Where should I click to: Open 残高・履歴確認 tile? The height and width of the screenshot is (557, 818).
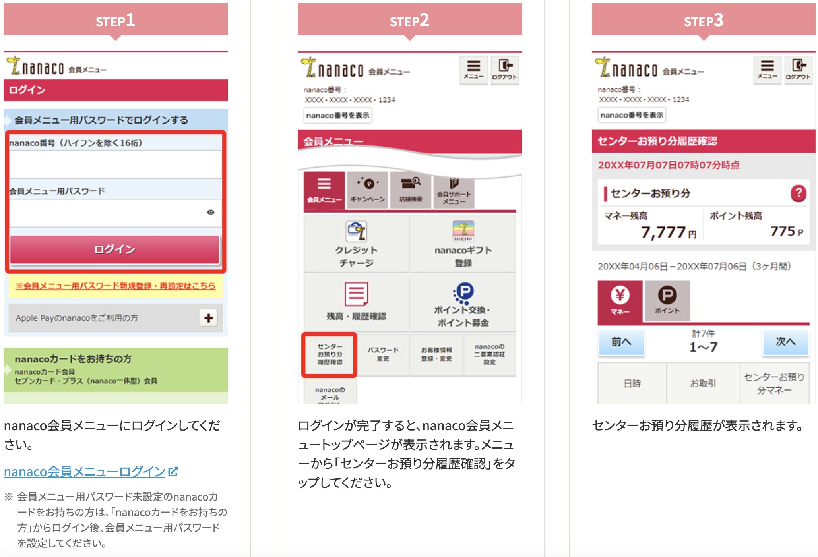(357, 303)
